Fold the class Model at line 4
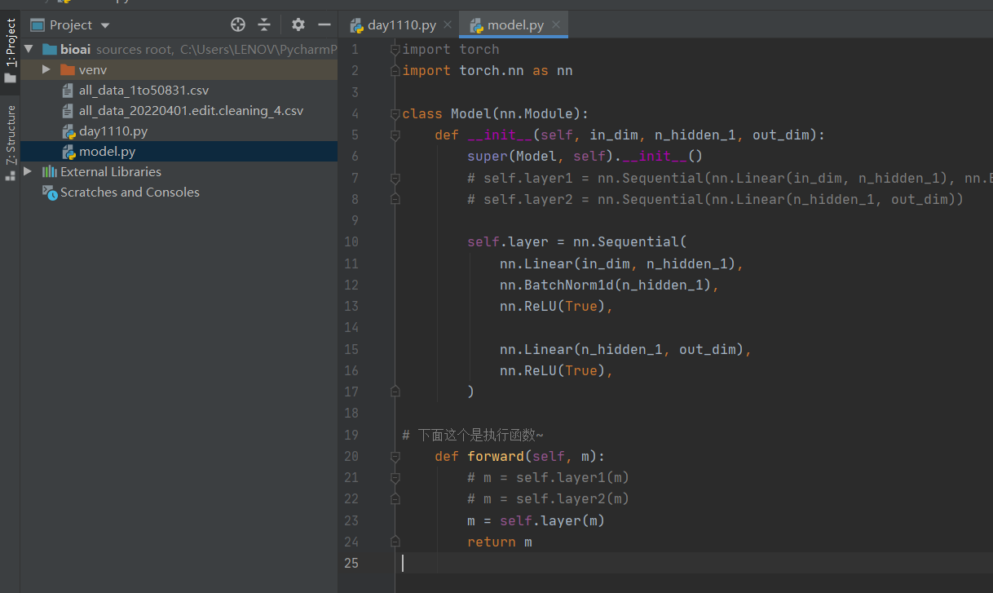The width and height of the screenshot is (993, 593). tap(395, 113)
